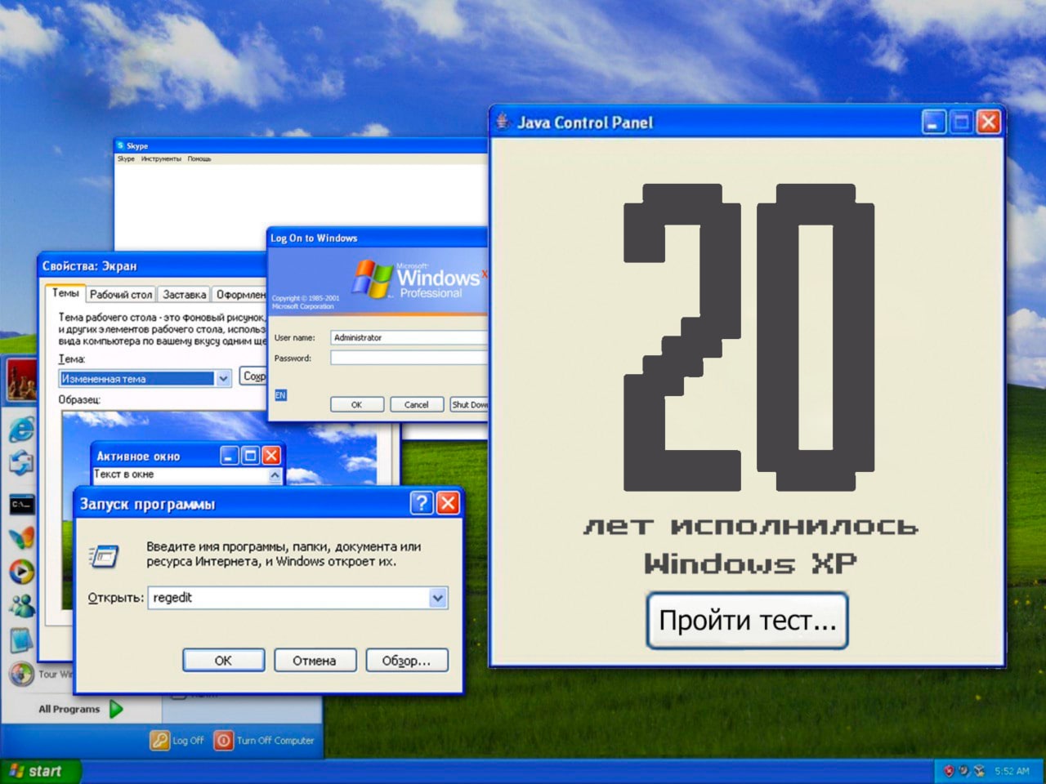Click the Java icon in the title bar
1046x784 pixels.
tap(503, 122)
